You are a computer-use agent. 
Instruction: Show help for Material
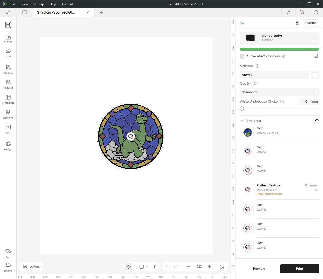(x=257, y=66)
